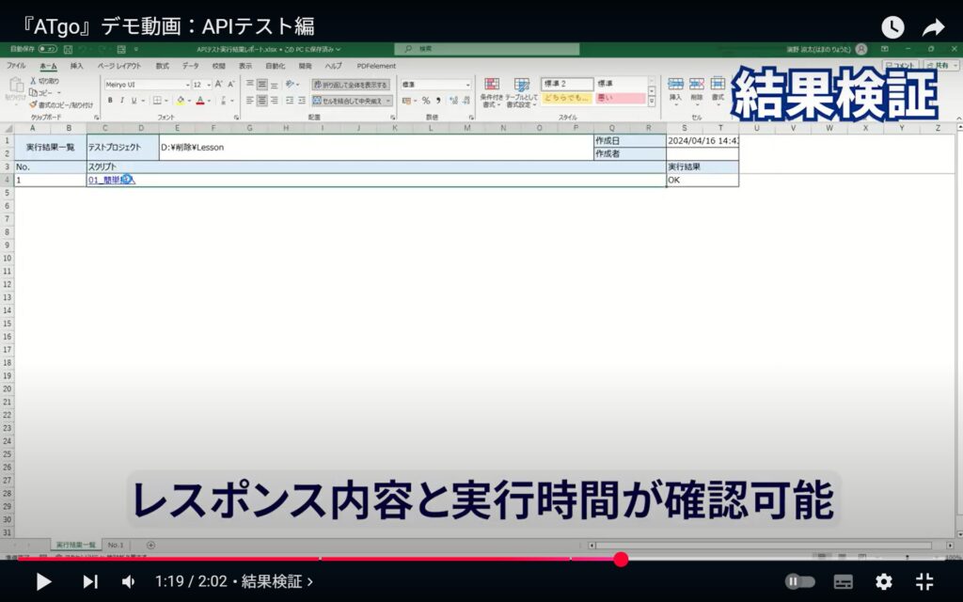Screen dimensions: 963x602
Task: Click the Excel horizontal scrollbar
Action: pos(764,545)
